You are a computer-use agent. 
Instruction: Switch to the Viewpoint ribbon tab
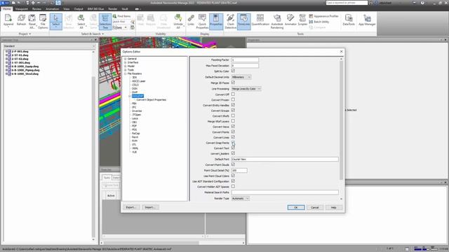point(22,9)
